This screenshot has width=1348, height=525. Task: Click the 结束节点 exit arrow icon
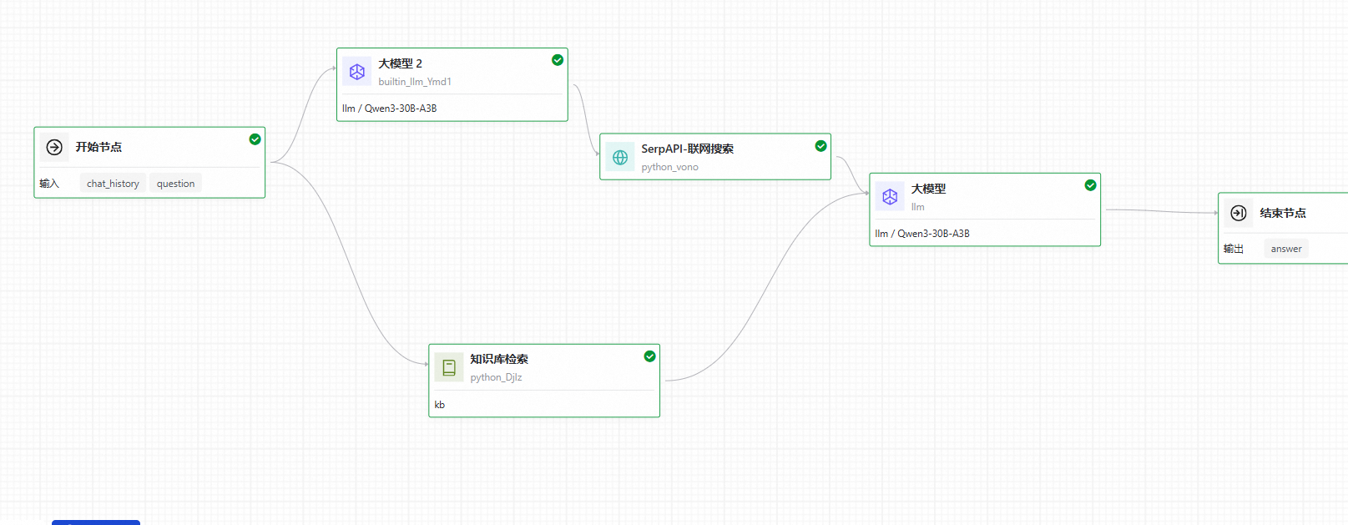coord(1239,213)
